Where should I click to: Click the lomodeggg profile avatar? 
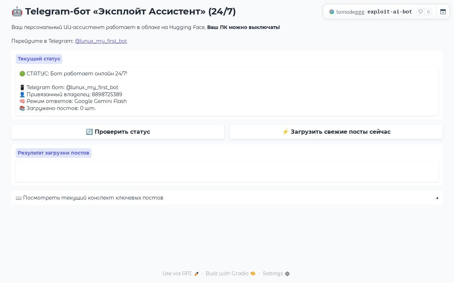click(x=332, y=12)
